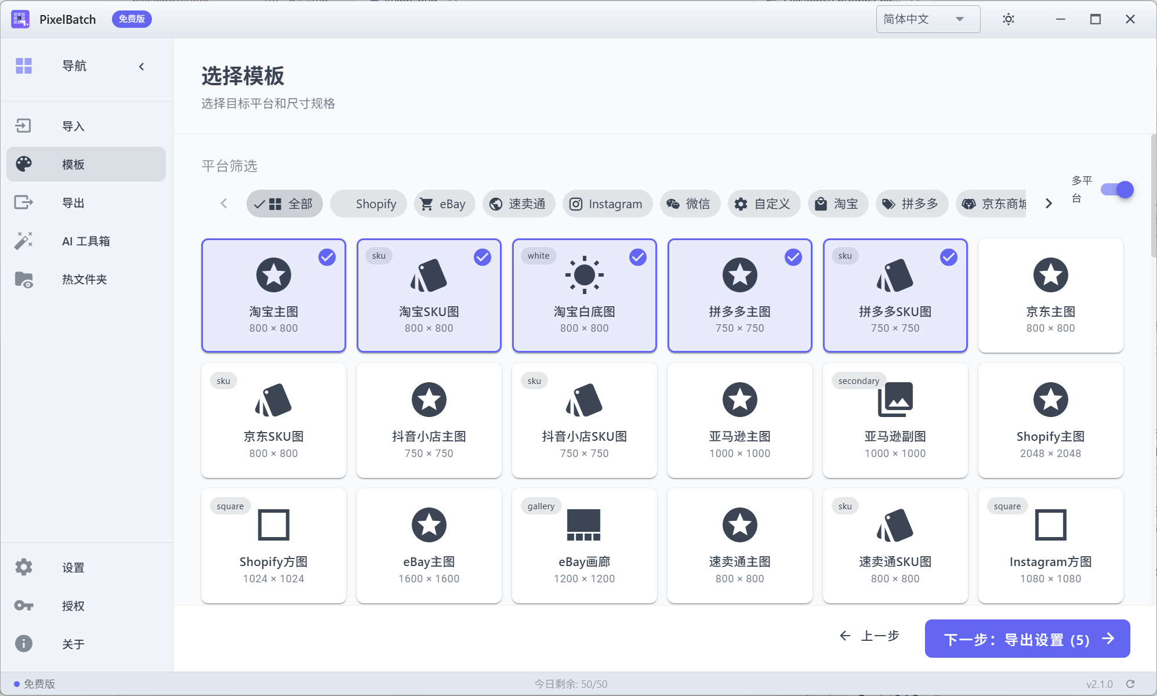Filter templates by 淘宝 chip

837,204
